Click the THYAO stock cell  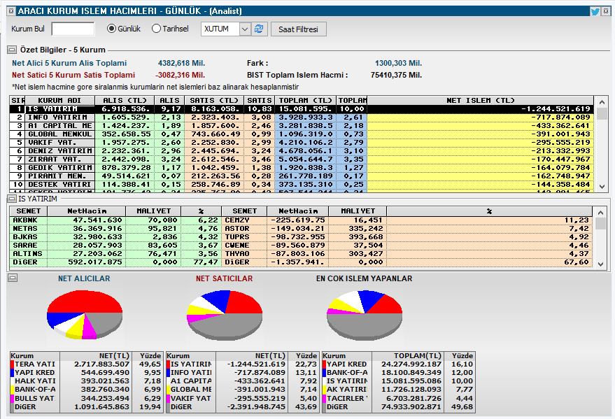(x=244, y=254)
